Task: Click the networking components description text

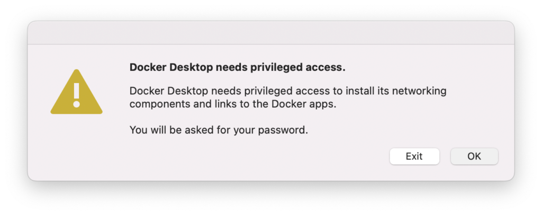Action: pyautogui.click(x=288, y=97)
